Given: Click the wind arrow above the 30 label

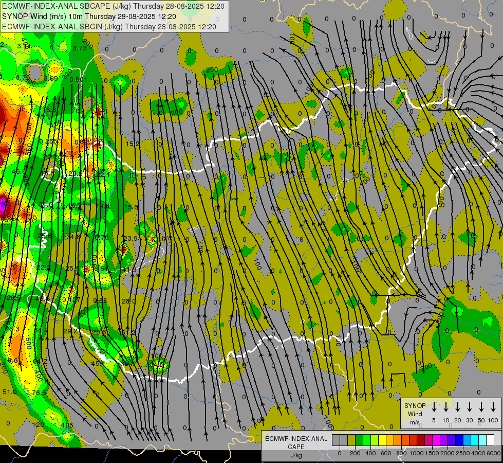Looking at the screenshot, I should (x=470, y=406).
